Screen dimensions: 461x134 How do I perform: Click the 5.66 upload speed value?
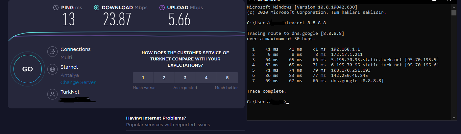[180, 20]
